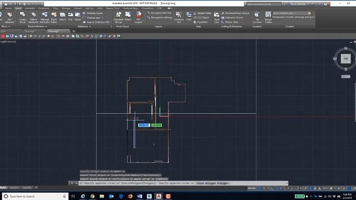Click ViewCube TOP face
Screen dimensions: 356x200
point(345,59)
